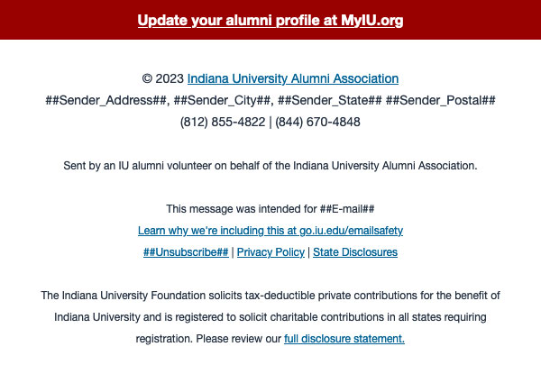Click the ##E-mail## placeholder text
This screenshot has width=541, height=374.
point(347,209)
